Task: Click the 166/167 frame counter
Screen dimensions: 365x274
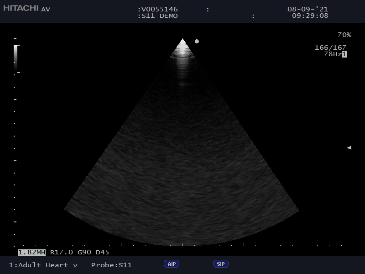Action: click(330, 47)
